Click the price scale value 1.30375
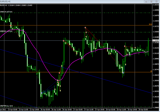This screenshot has height=112, width=160. coord(156,86)
